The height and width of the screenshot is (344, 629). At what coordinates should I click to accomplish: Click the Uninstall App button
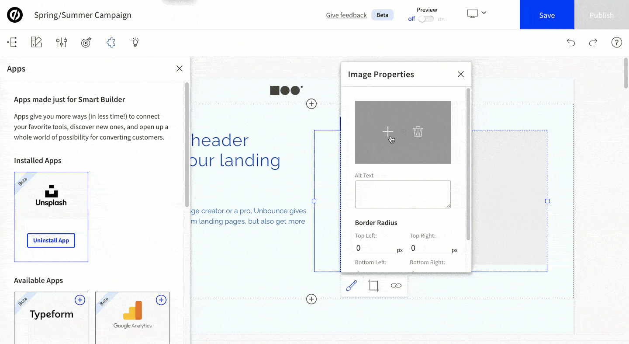tap(51, 240)
